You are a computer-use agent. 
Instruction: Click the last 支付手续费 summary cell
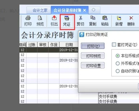pyautogui.click(x=108, y=102)
